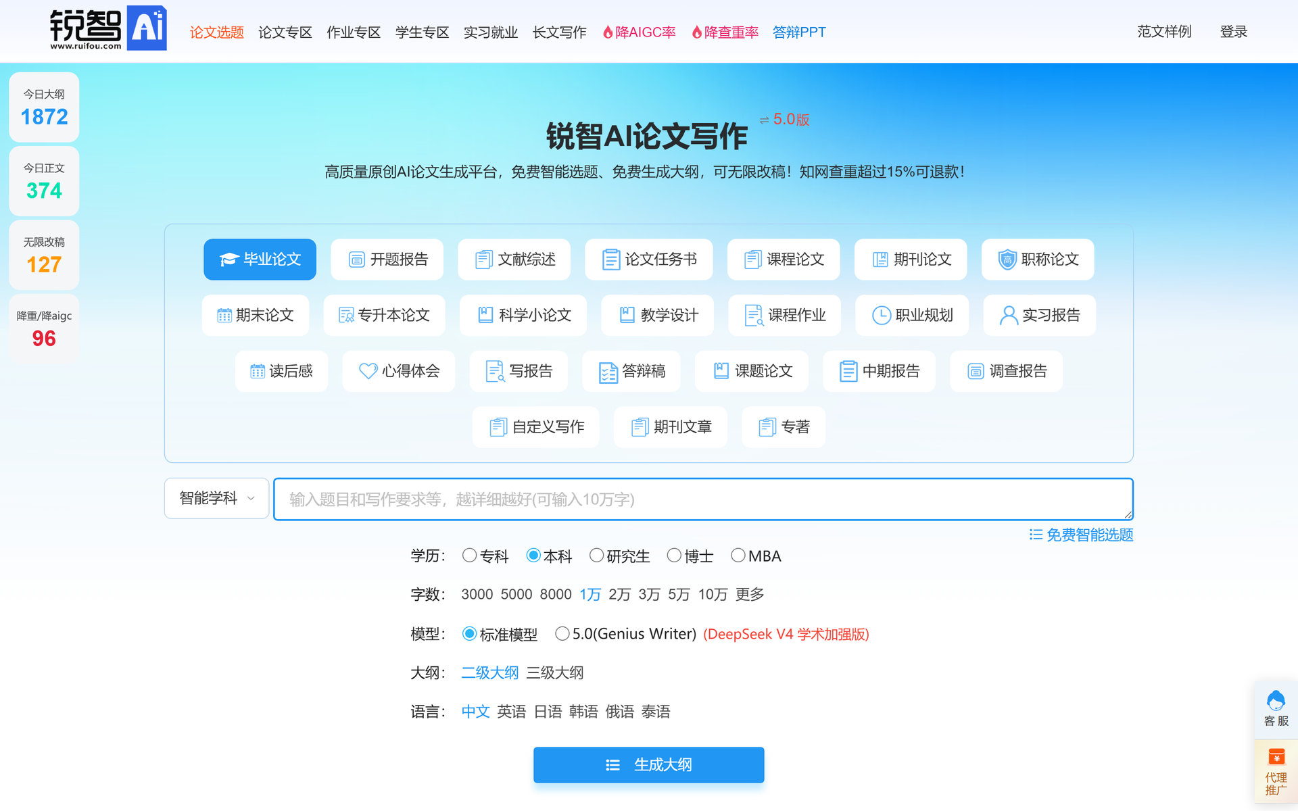The image size is (1298, 811).
Task: Select the 本科 radio button
Action: [x=533, y=556]
